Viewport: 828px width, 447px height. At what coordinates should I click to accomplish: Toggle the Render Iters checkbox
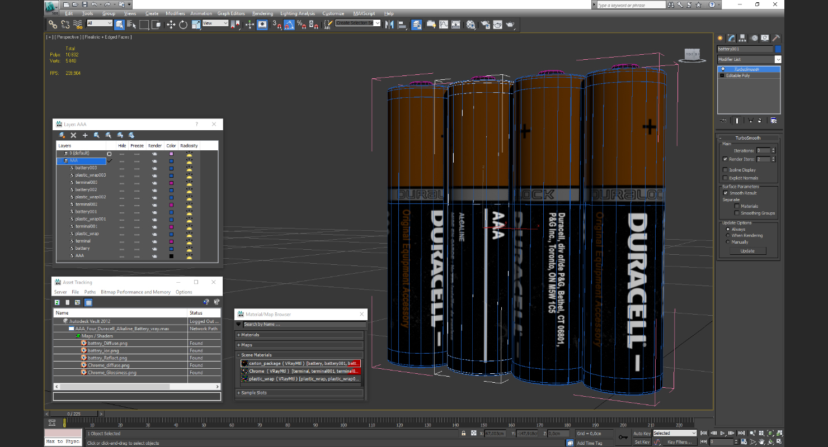coord(725,159)
